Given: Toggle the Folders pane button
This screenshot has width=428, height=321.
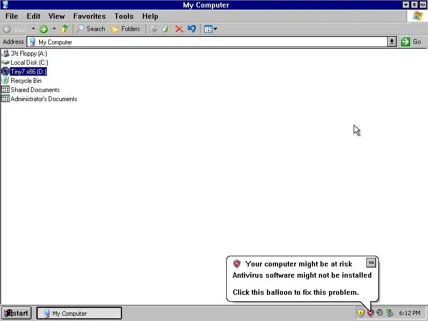Looking at the screenshot, I should point(126,29).
